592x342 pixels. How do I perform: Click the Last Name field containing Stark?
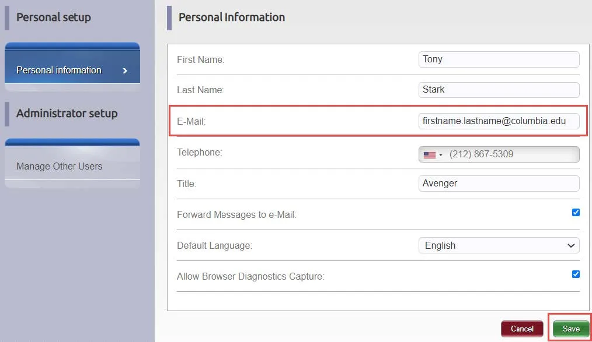499,90
